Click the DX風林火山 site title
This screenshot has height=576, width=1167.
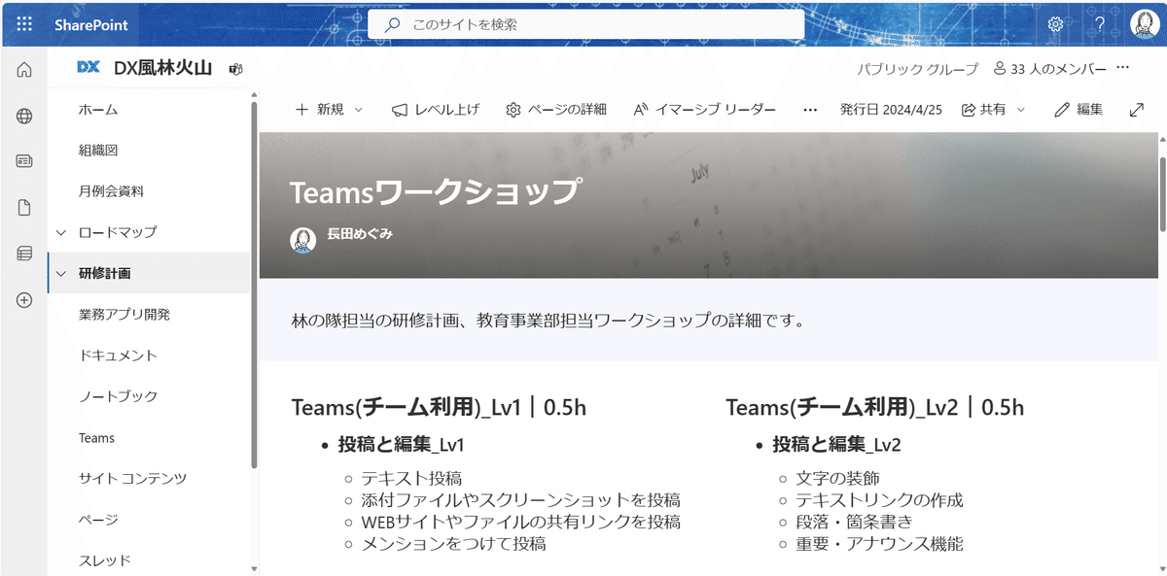pyautogui.click(x=164, y=68)
